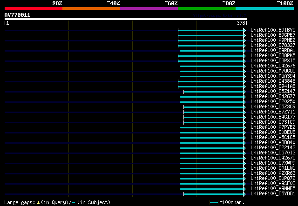Click the purple ~60% identity legend segment
The height and width of the screenshot is (206, 298).
pos(149,8)
